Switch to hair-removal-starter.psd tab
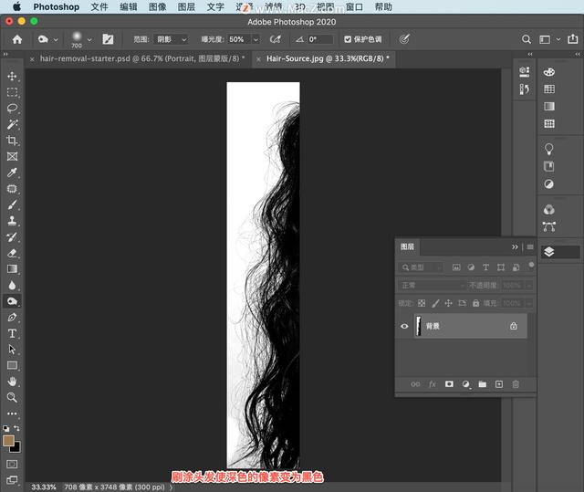584x492 pixels. click(142, 58)
